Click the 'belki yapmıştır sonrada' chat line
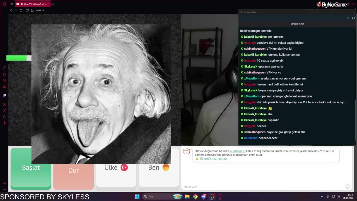 (256, 31)
